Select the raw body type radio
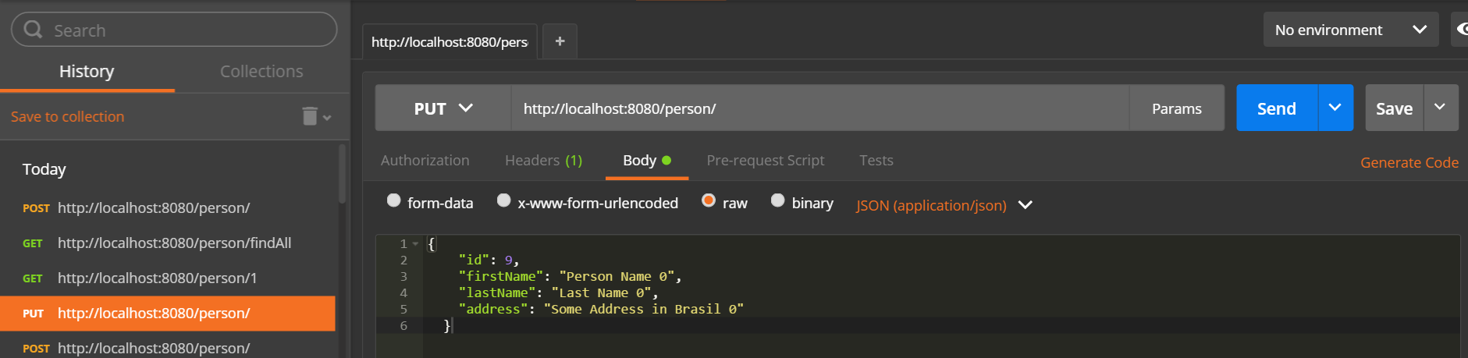The image size is (1468, 358). tap(709, 201)
